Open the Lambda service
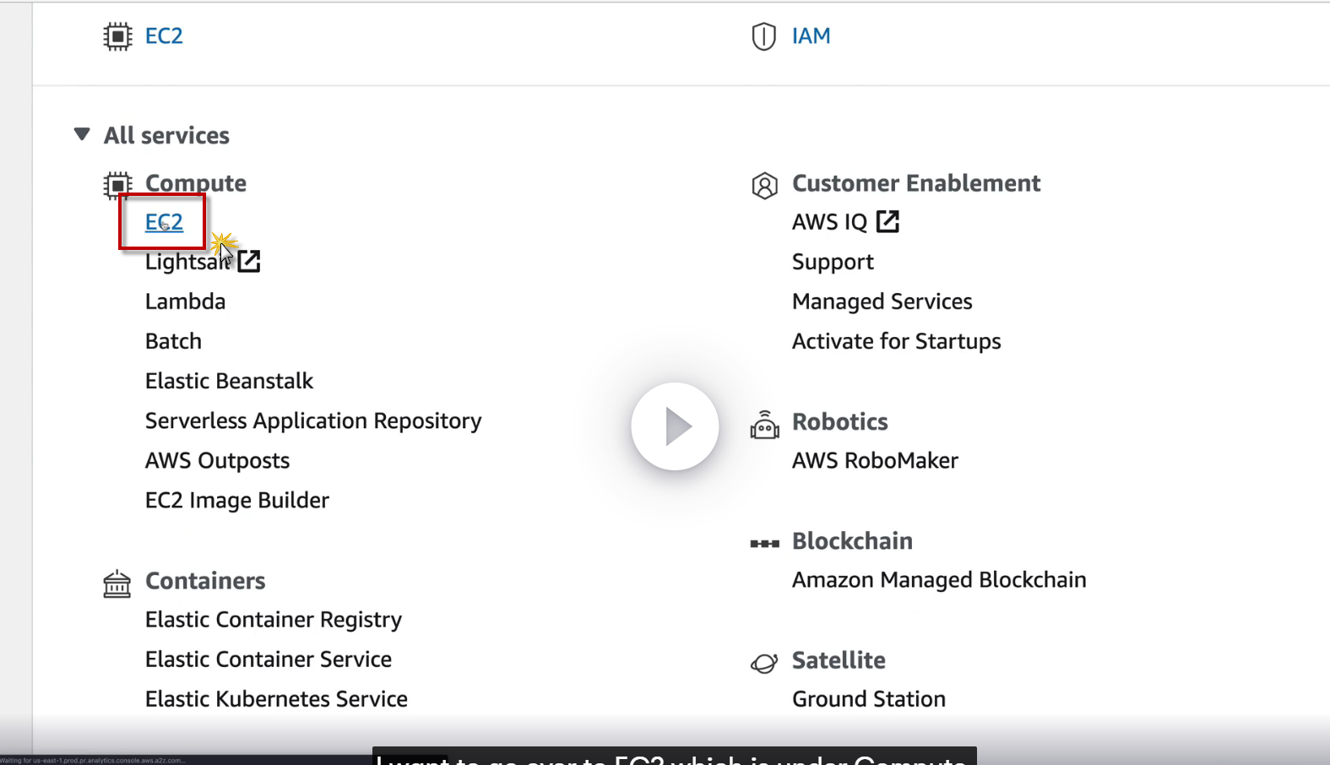The image size is (1330, 765). point(185,301)
